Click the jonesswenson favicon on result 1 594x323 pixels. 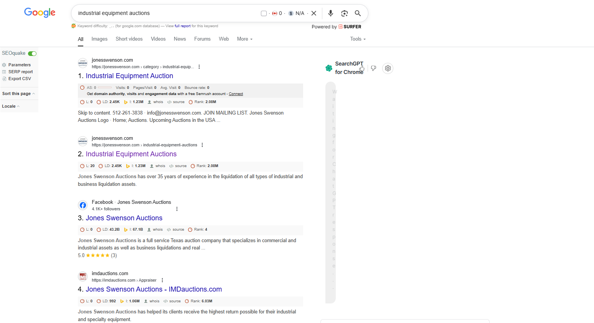pyautogui.click(x=83, y=63)
